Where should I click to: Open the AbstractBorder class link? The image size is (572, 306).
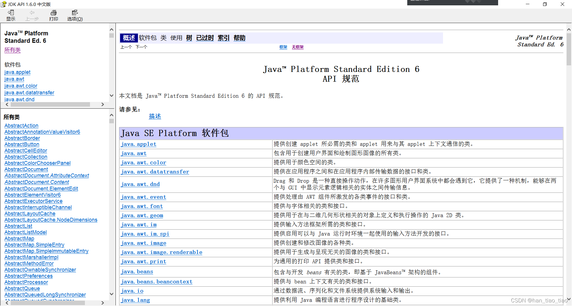[x=22, y=138]
